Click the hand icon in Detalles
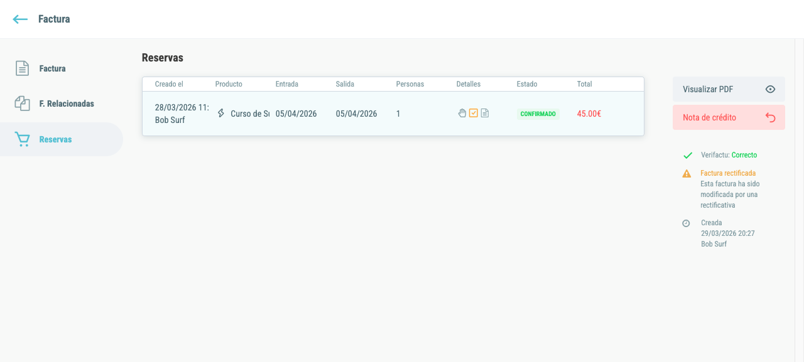 (x=462, y=114)
